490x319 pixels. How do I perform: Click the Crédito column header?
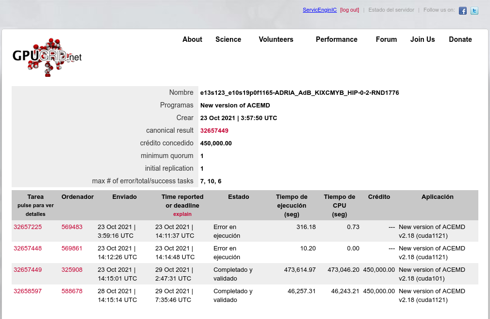point(379,197)
